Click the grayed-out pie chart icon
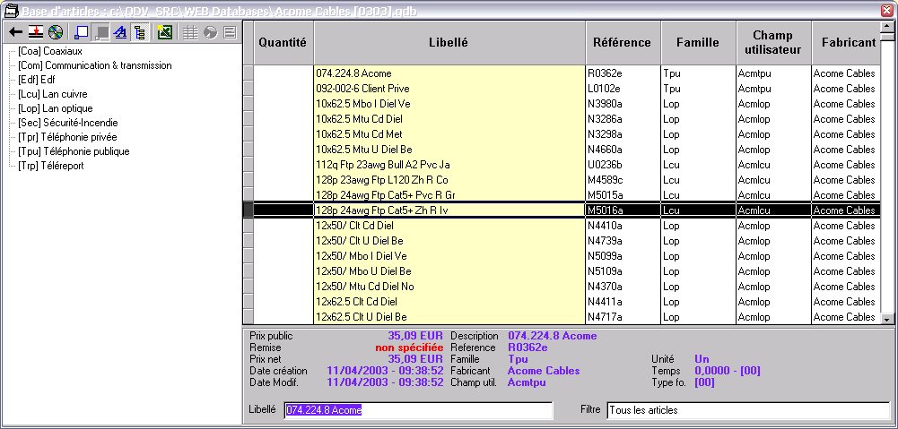Screen dimensions: 898x429 (x=210, y=33)
